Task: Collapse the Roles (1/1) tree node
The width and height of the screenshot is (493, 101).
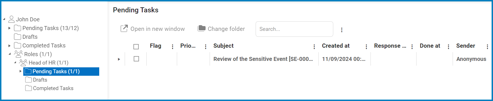Action: coord(10,54)
